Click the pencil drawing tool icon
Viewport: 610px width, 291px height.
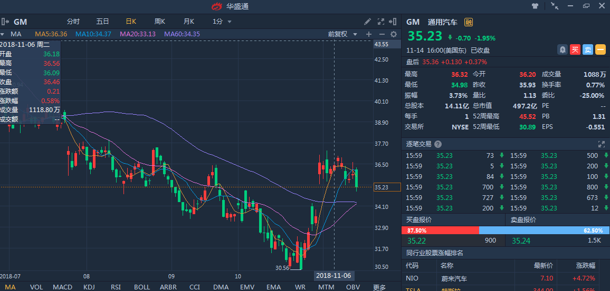pos(368,22)
